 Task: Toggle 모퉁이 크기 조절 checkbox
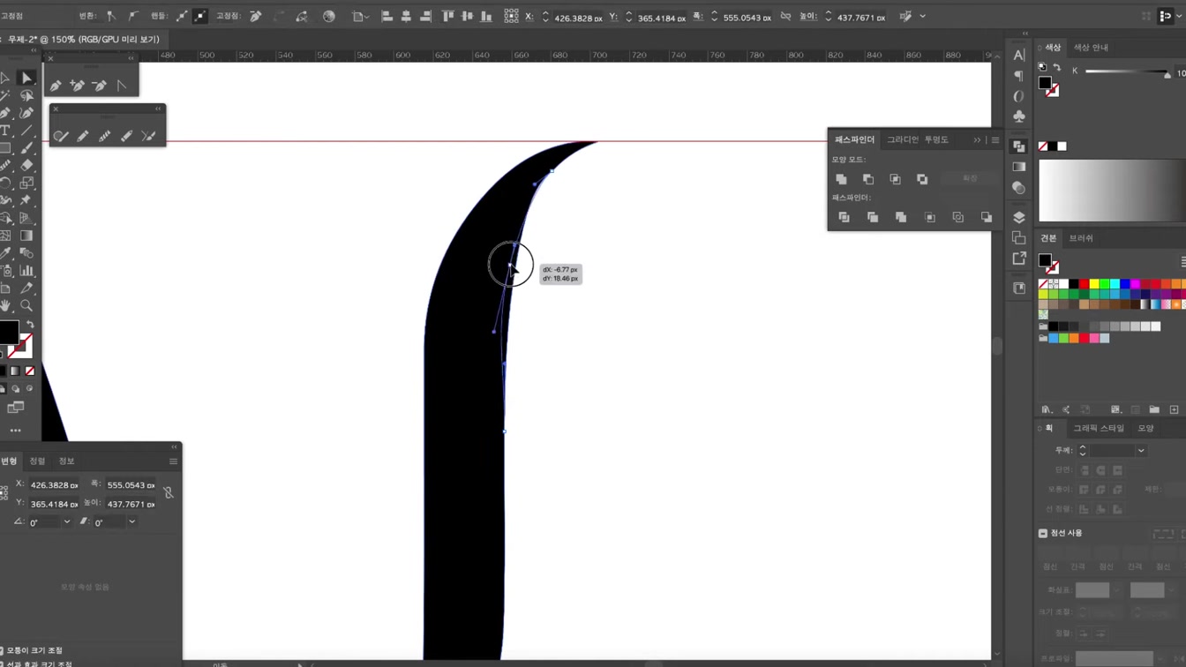point(4,650)
